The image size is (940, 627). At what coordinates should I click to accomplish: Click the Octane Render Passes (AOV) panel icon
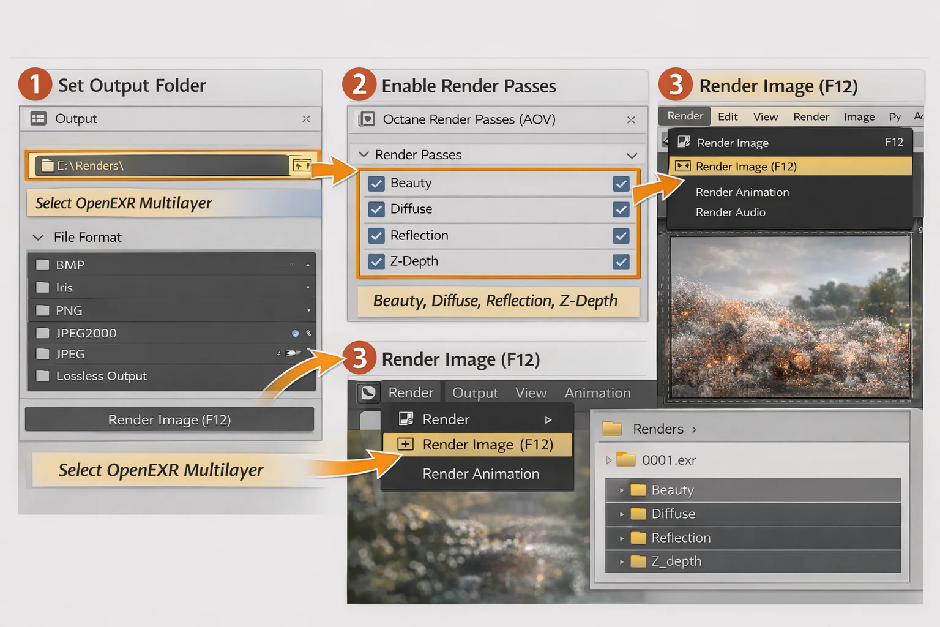coord(367,119)
